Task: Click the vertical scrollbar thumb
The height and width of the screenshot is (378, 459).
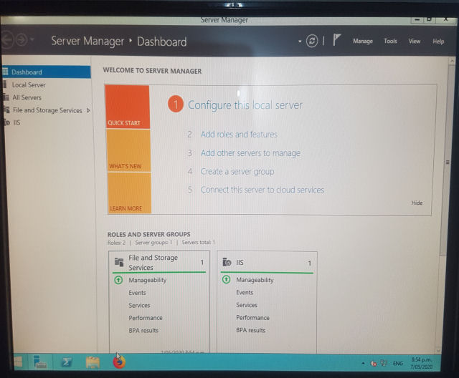Action: [x=448, y=162]
